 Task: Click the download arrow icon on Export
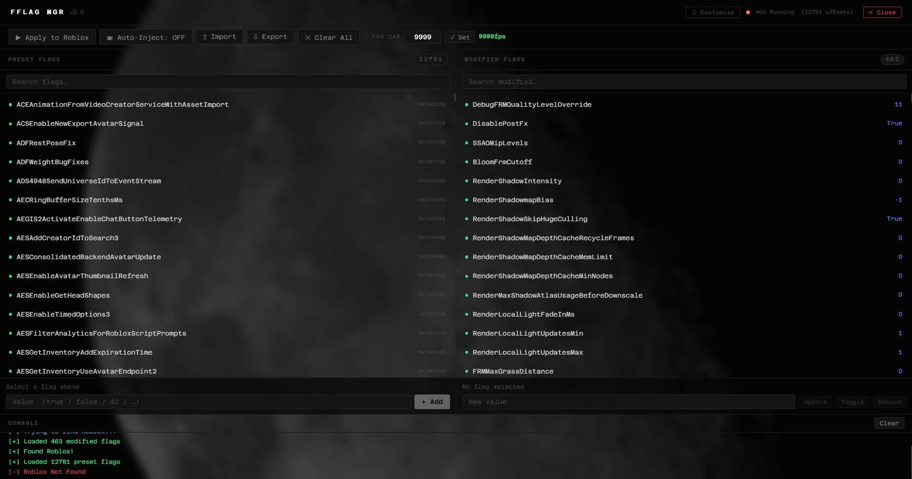coord(256,37)
